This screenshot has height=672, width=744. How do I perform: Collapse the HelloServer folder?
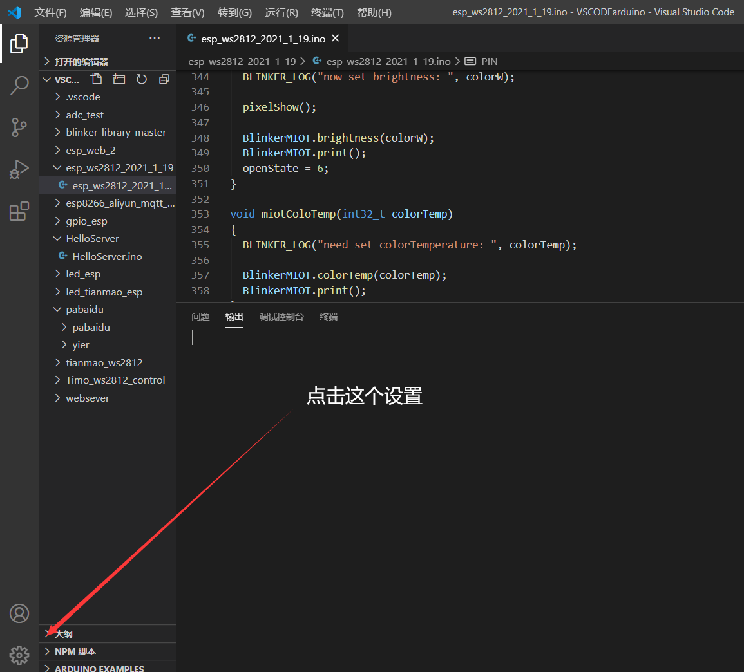click(107, 239)
